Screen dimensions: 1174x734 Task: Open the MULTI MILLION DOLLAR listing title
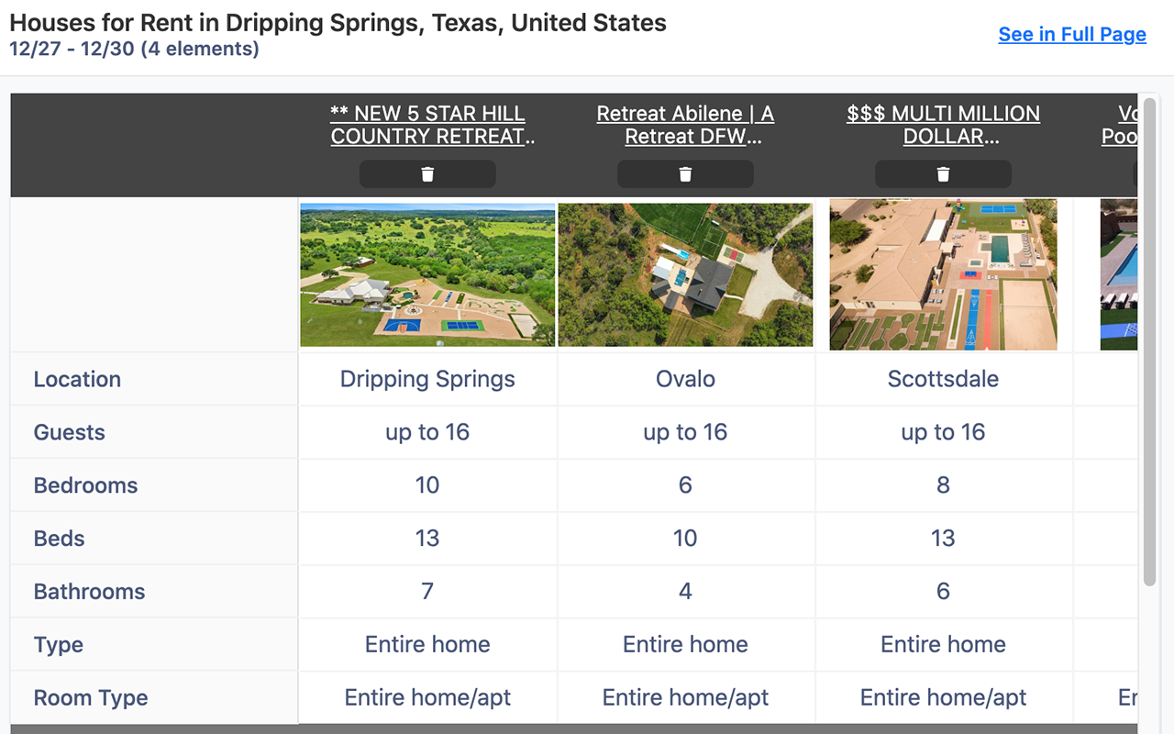pos(943,125)
